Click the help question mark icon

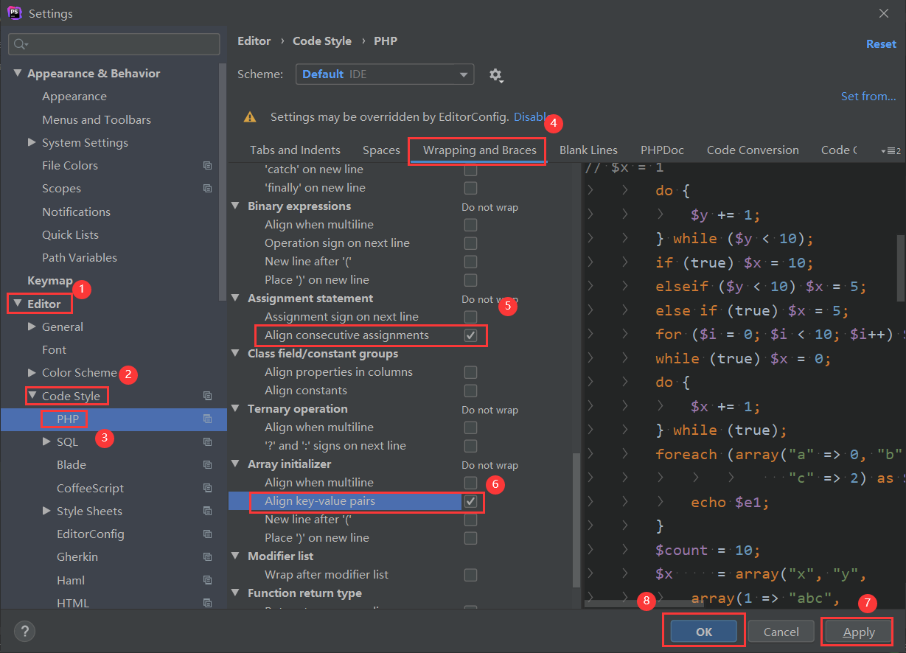coord(24,631)
